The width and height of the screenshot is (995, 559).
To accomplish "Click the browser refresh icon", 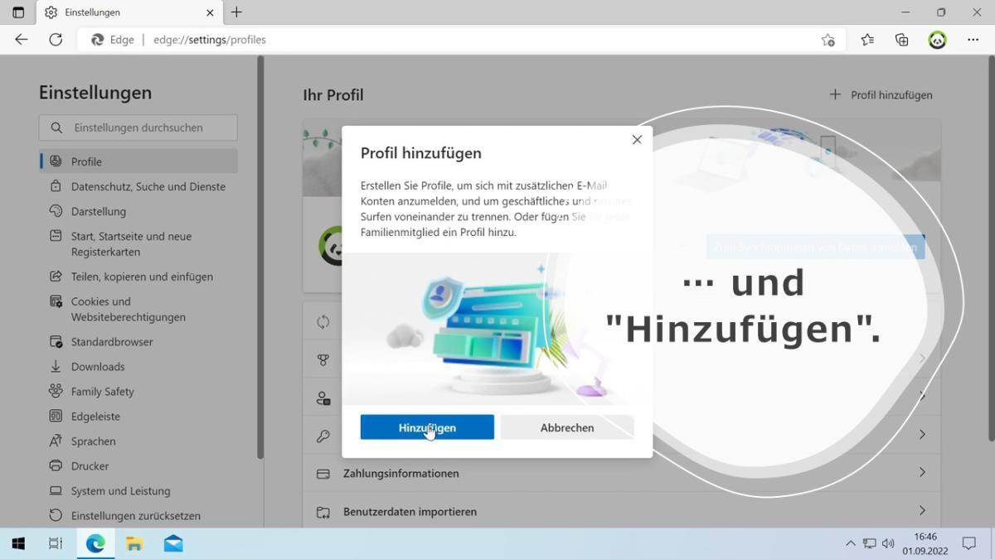I will (56, 40).
